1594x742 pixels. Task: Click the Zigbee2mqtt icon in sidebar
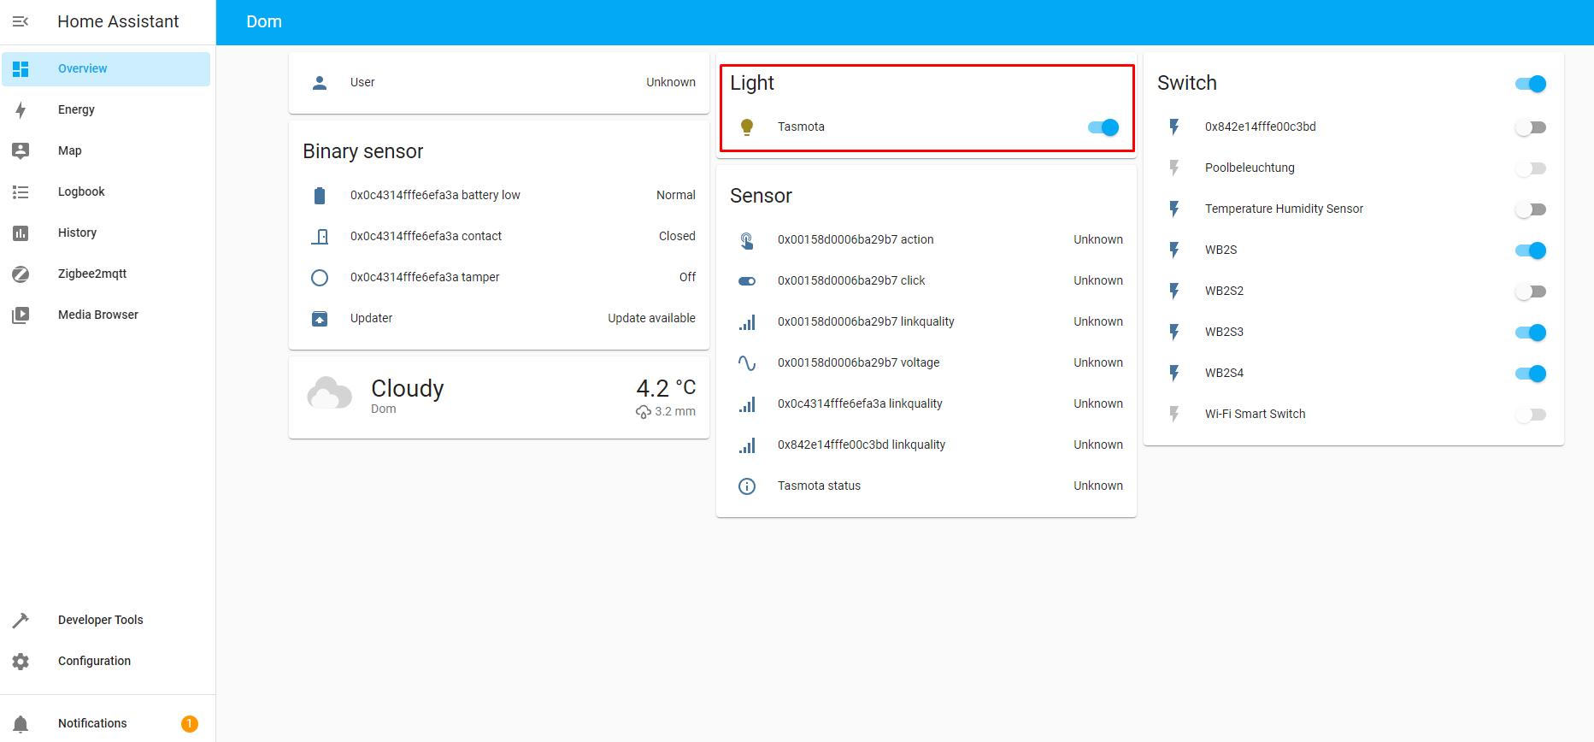point(21,274)
